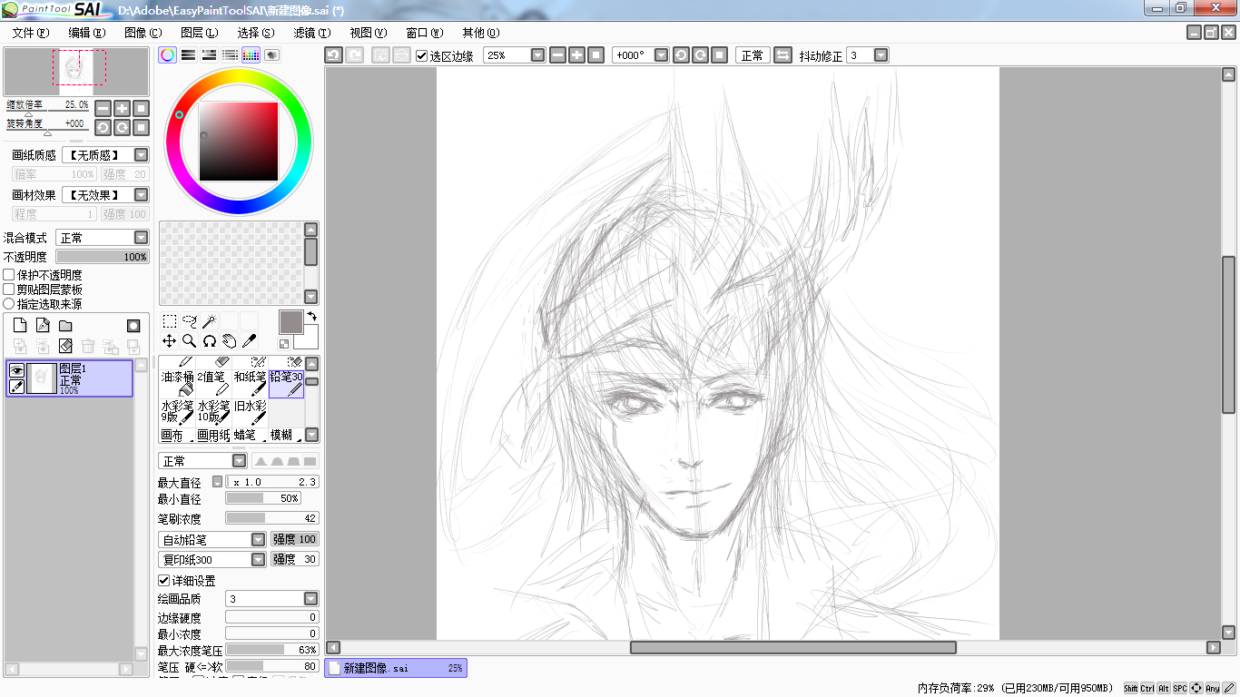Toggle 选区边缘 selection edge checkbox
Screen dimensions: 1240x697
coord(422,55)
